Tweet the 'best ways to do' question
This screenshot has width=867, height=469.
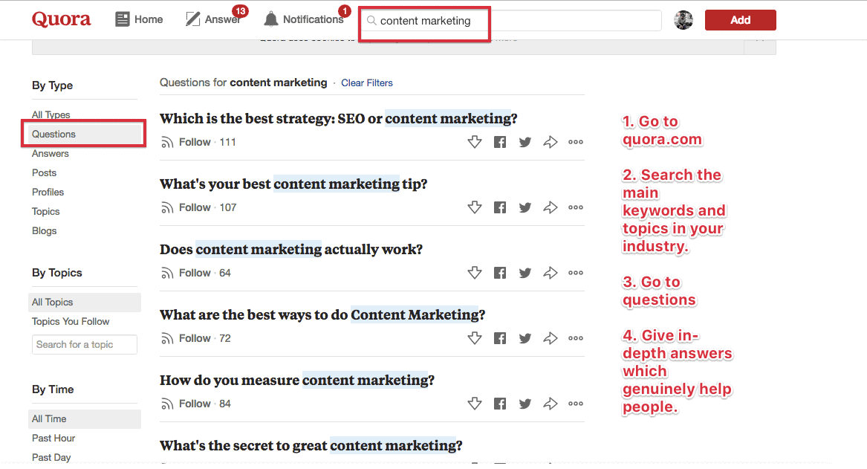pyautogui.click(x=525, y=338)
